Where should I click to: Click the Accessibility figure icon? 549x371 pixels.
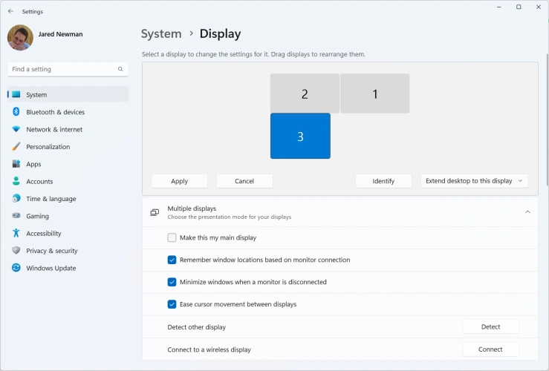pyautogui.click(x=16, y=233)
